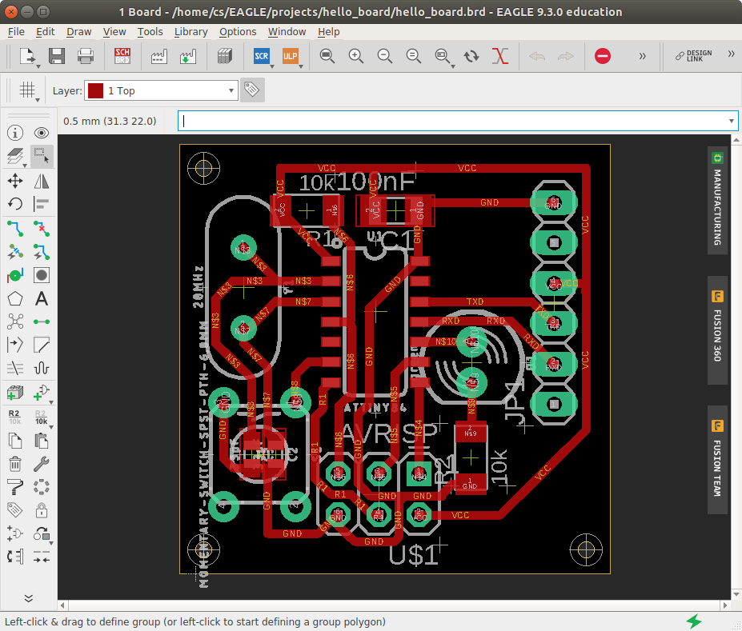
Task: Run a script with SCR icon
Action: tap(261, 56)
